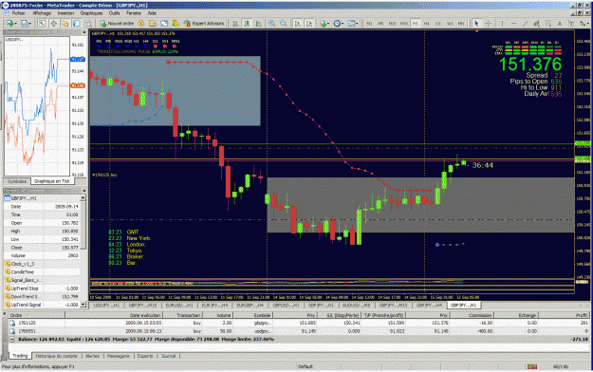Sort by the Ordre column header
Screen dimensions: 593x372
(x=37, y=315)
